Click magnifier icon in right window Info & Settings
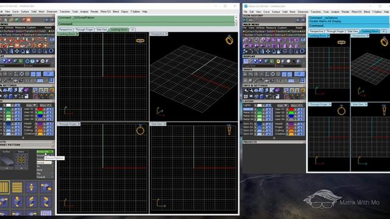Image resolution: width=390 pixels, height=219 pixels. point(251,91)
